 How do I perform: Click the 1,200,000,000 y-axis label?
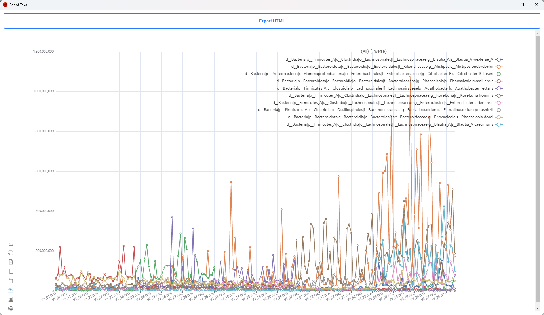[x=43, y=51]
